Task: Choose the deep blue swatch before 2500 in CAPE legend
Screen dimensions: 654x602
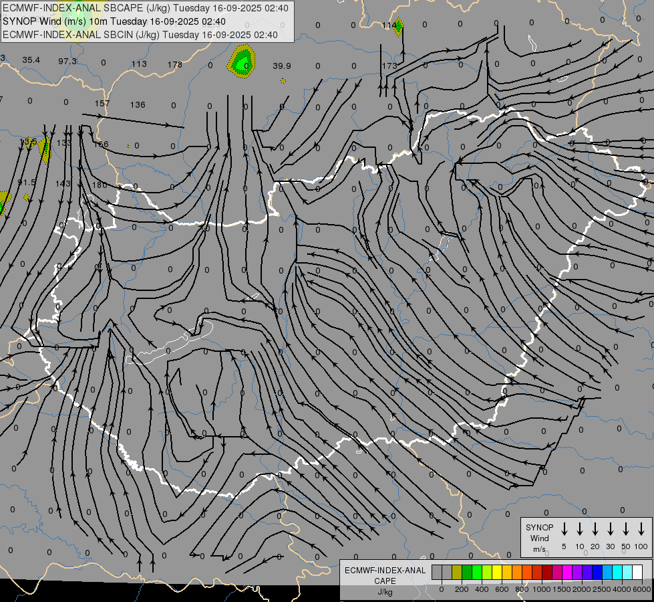Action: (x=597, y=572)
